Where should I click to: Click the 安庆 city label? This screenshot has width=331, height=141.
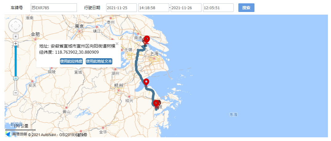(x=32, y=86)
